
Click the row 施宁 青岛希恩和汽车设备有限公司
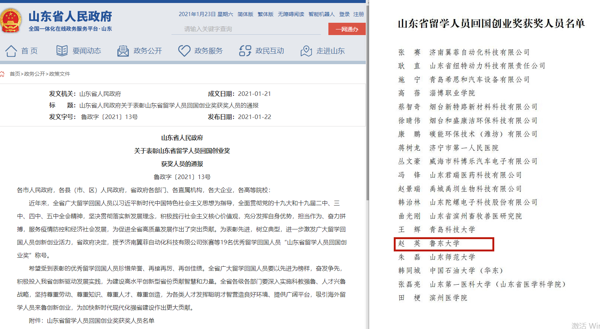point(464,79)
